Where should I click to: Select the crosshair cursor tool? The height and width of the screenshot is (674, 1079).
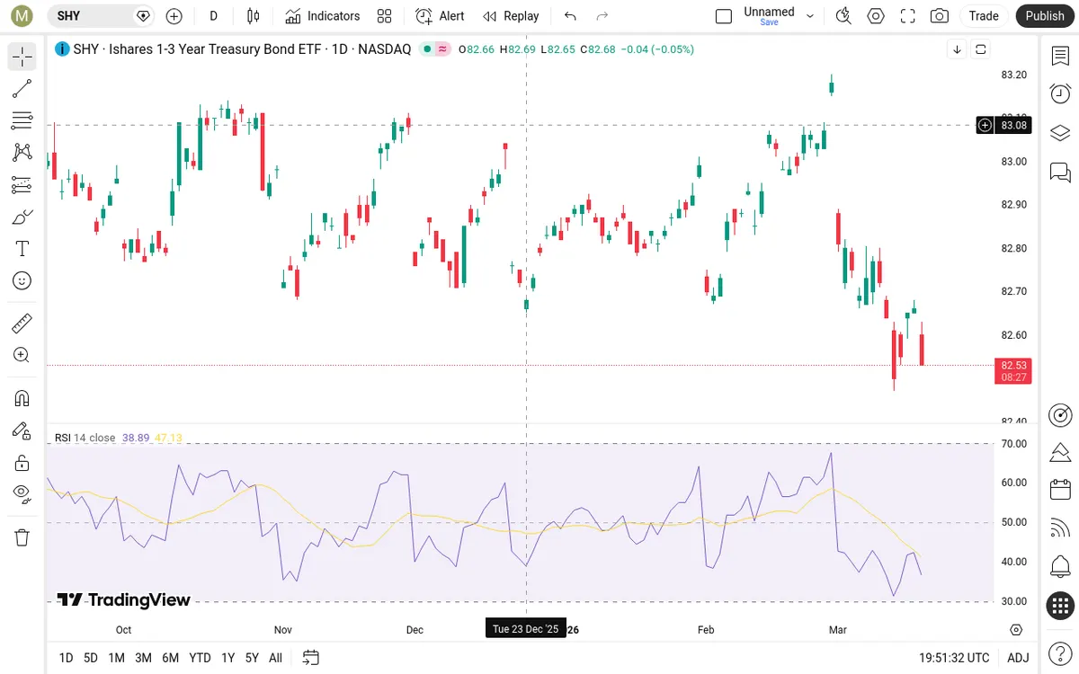pos(22,57)
